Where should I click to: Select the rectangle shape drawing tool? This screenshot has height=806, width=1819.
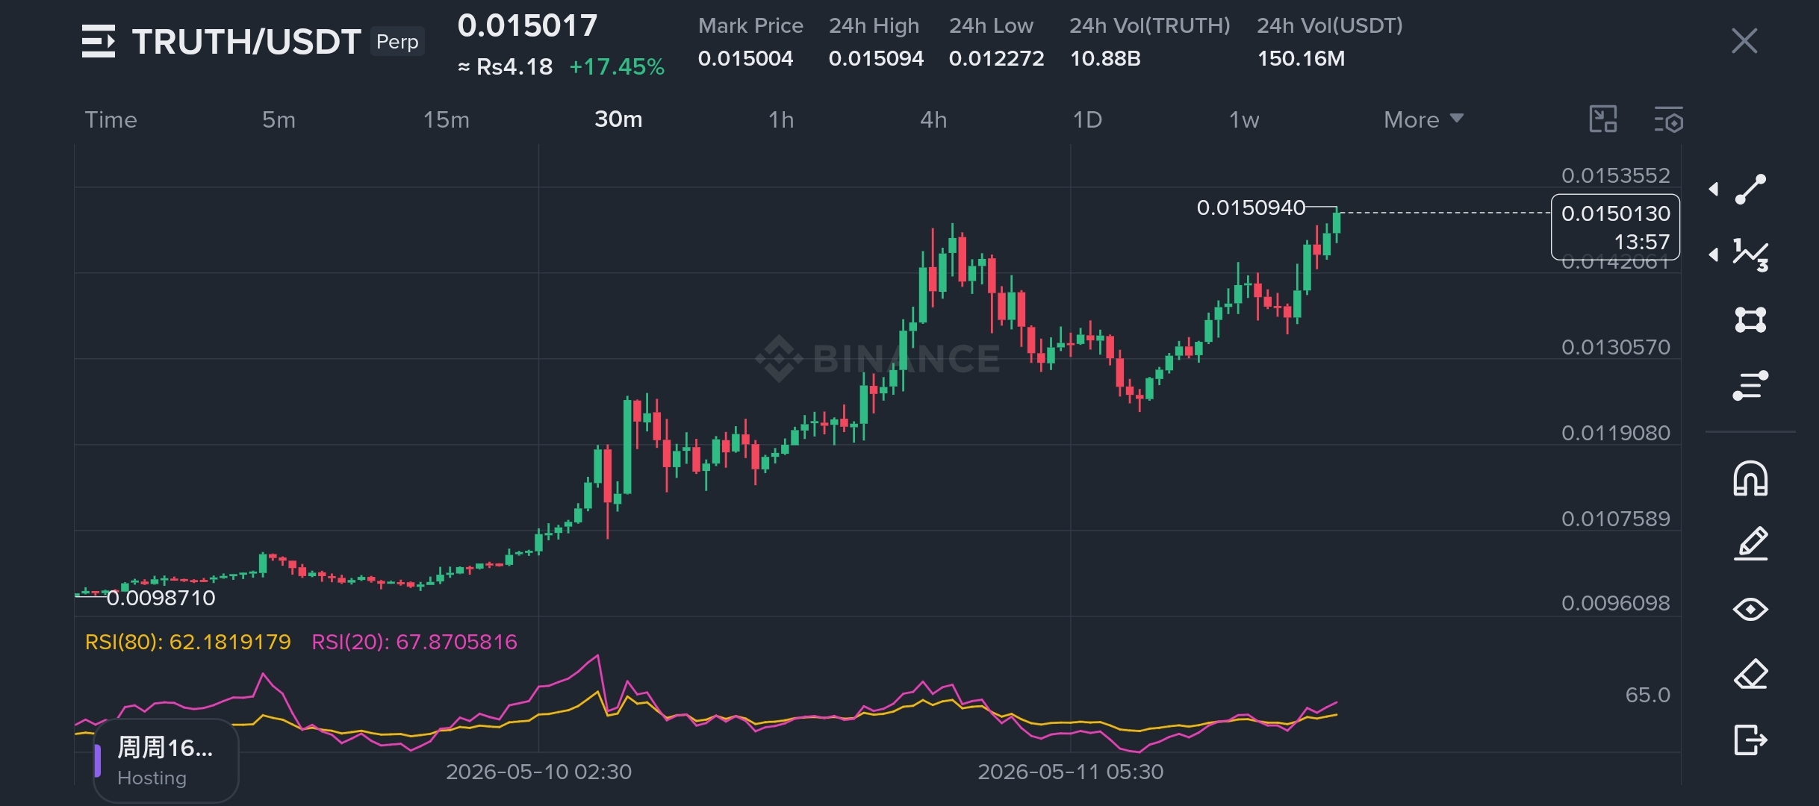coord(1750,320)
